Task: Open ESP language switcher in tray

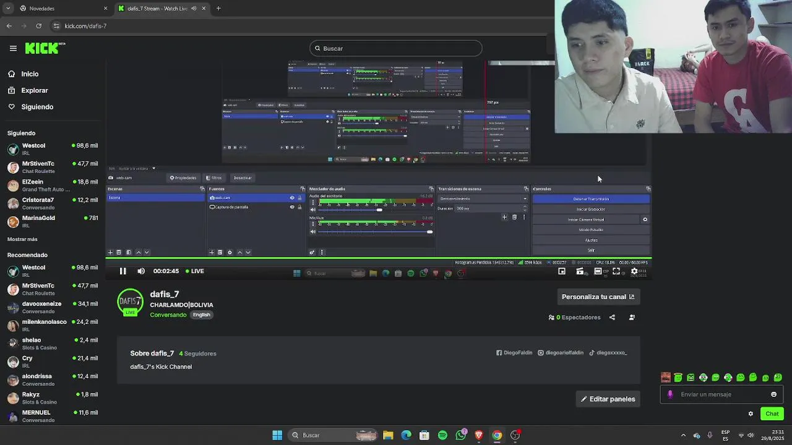Action: tap(725, 435)
